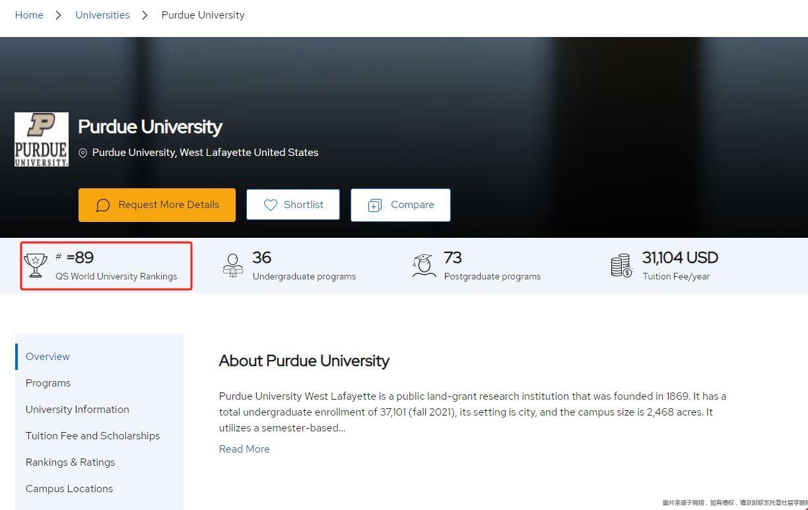This screenshot has width=808, height=510.
Task: Select Overview in sidebar menu
Action: click(48, 357)
